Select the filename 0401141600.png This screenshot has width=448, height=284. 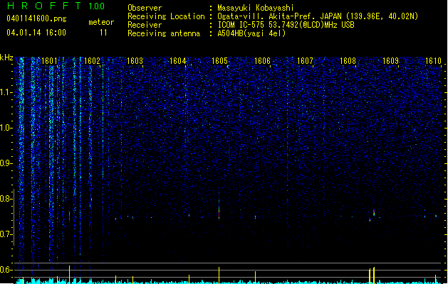point(36,19)
